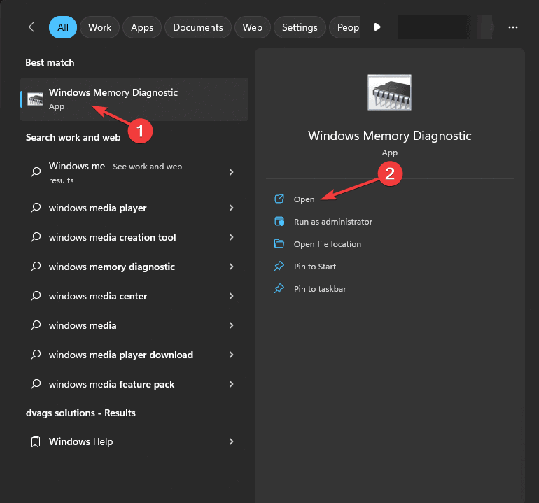Click the three-dot more options icon
539x503 pixels.
point(513,27)
